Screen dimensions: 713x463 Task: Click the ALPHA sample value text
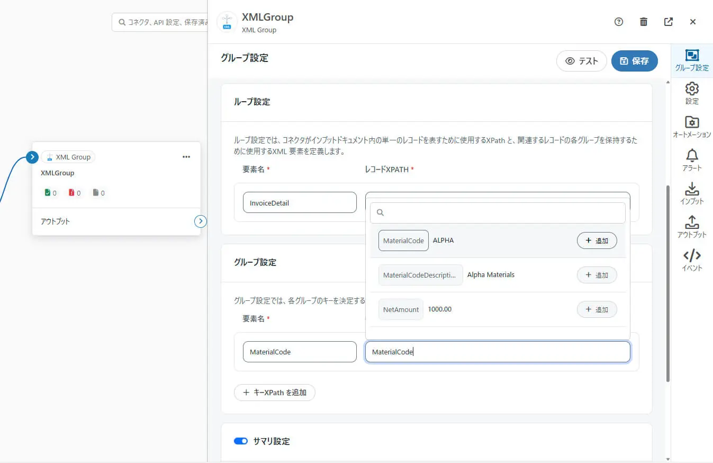coord(444,241)
